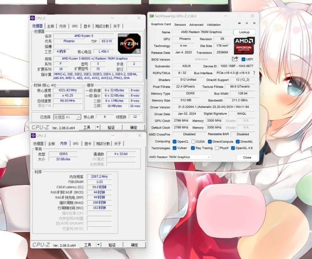This screenshot has height=259, width=312.
Task: Click 确定 button in top CPU-Z
Action: pos(134,127)
